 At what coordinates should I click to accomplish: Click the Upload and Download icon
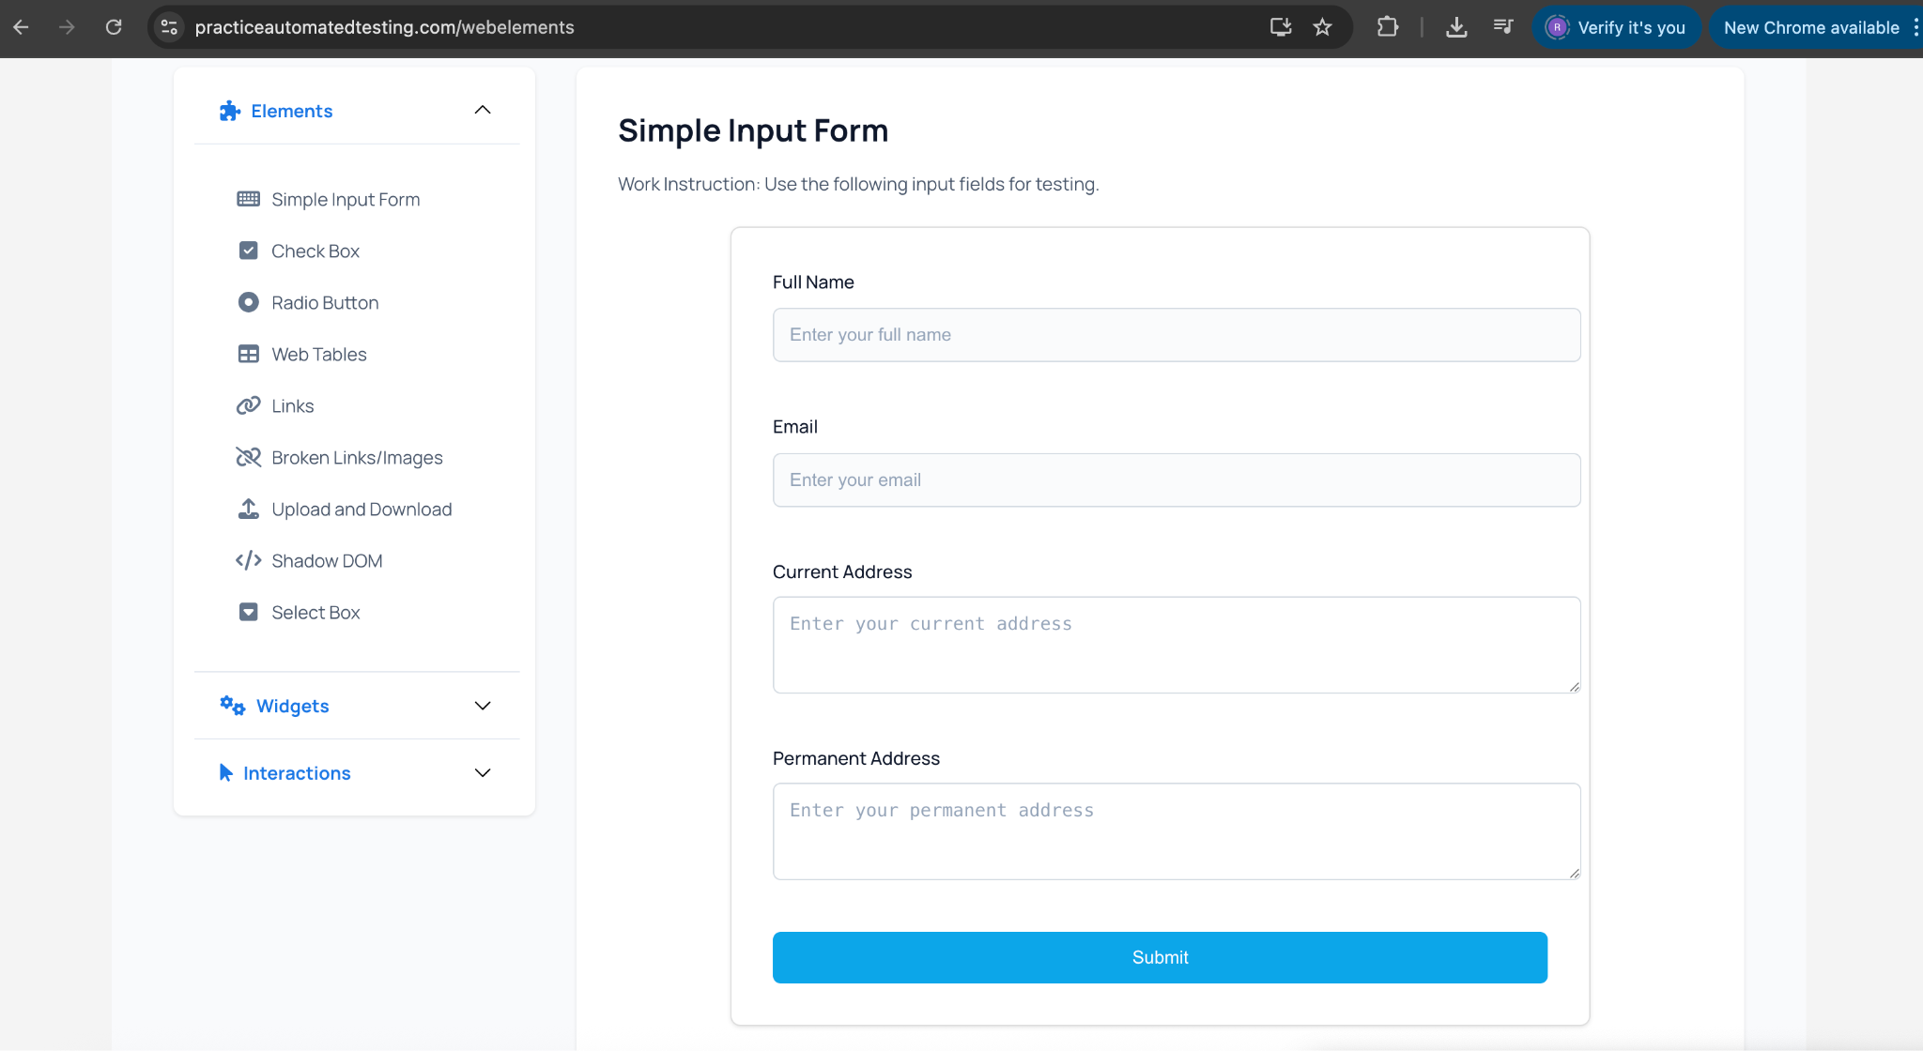(248, 509)
